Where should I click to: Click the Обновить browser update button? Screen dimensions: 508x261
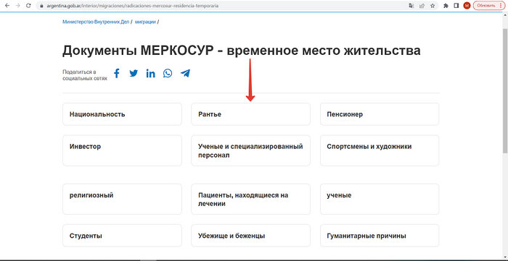(489, 6)
